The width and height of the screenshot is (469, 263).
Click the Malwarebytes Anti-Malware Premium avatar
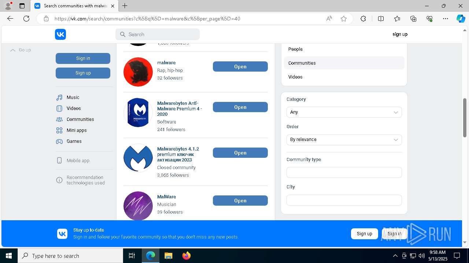[138, 113]
